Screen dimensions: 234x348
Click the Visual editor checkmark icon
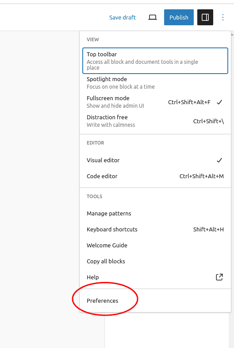219,160
